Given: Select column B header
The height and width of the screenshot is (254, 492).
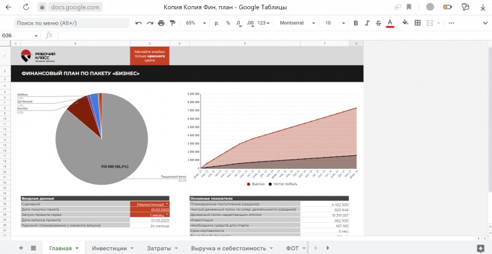Looking at the screenshot, I should coord(75,44).
